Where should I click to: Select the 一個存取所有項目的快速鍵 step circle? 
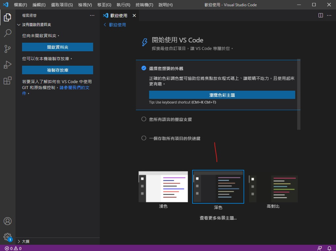point(144,138)
